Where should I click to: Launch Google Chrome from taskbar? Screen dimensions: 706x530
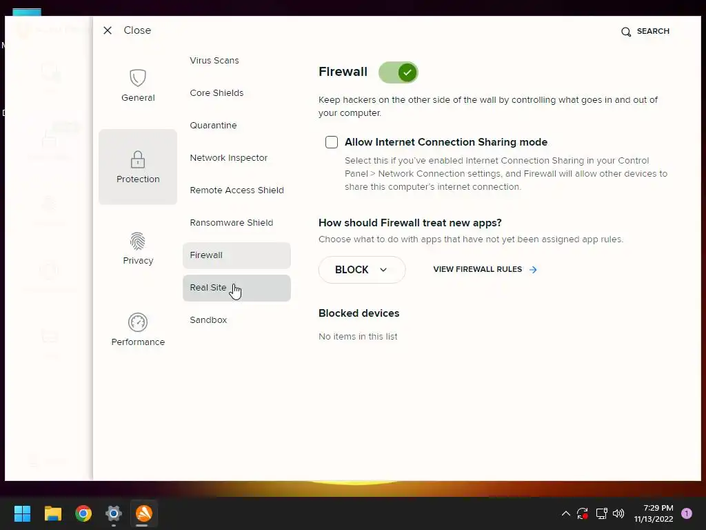(x=83, y=513)
